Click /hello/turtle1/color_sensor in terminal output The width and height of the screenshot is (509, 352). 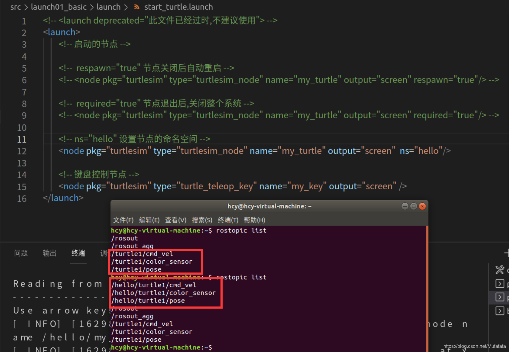tap(163, 293)
